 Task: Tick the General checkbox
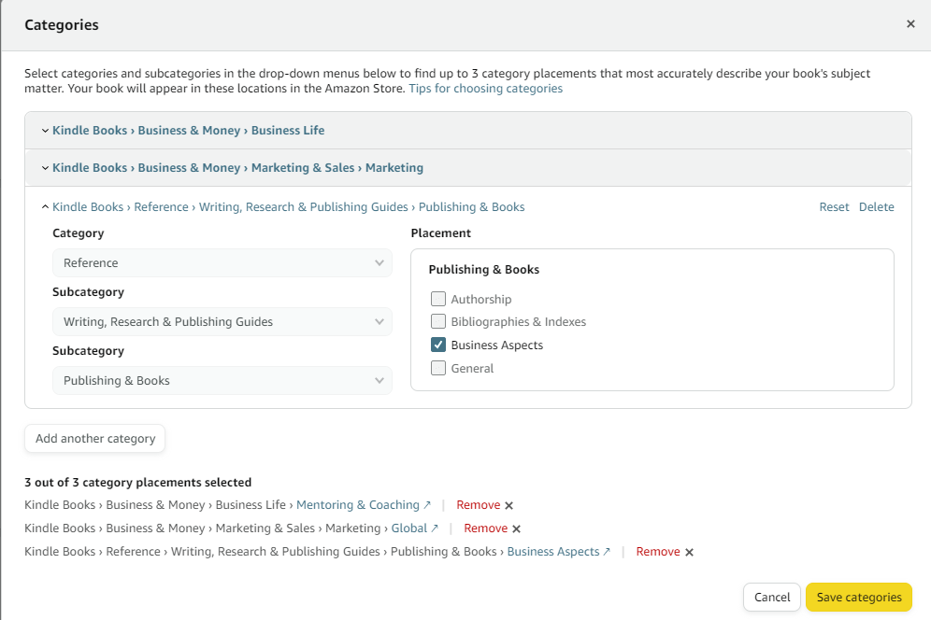coord(438,368)
